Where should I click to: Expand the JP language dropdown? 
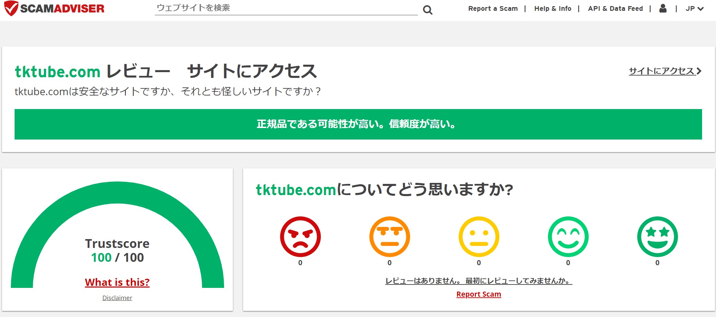point(694,8)
